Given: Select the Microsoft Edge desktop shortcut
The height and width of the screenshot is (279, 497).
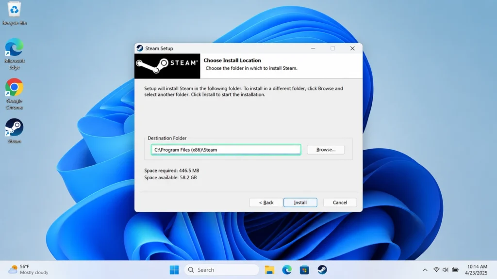Looking at the screenshot, I should tap(14, 54).
